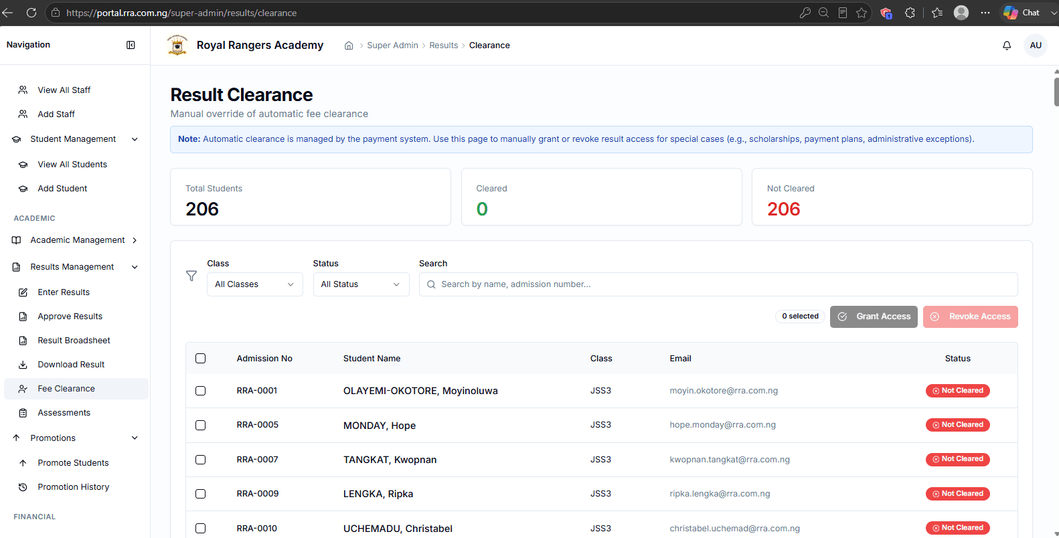Open Promote Students page
Image resolution: width=1059 pixels, height=538 pixels.
[73, 463]
